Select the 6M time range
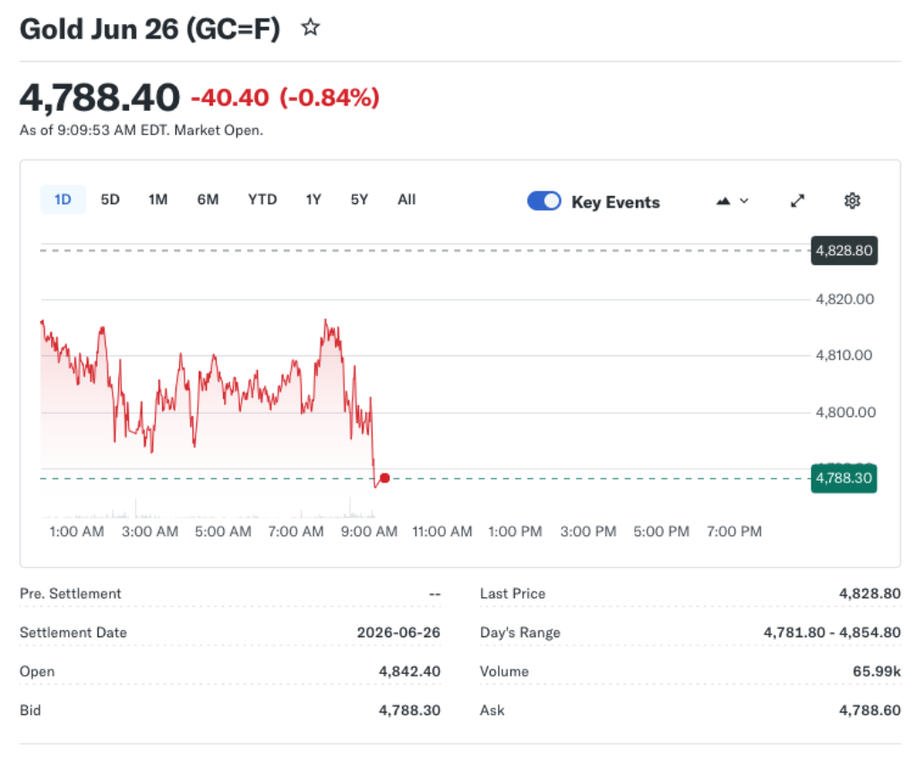917x759 pixels. (x=208, y=200)
